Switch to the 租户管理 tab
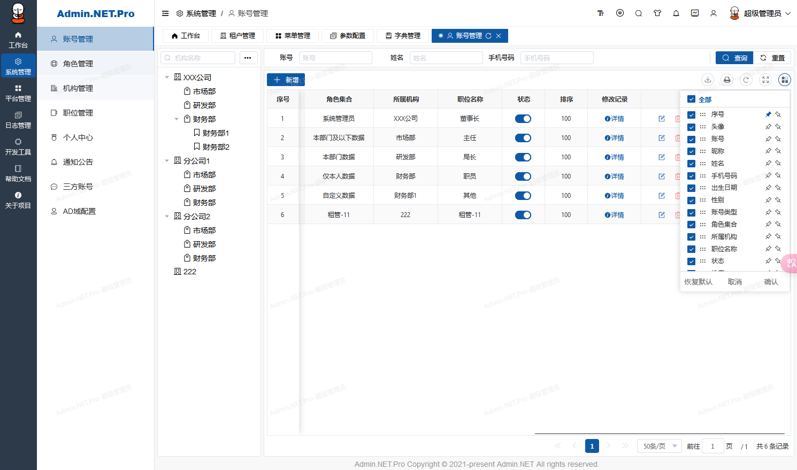Screen dimensions: 797x470 click(237, 36)
